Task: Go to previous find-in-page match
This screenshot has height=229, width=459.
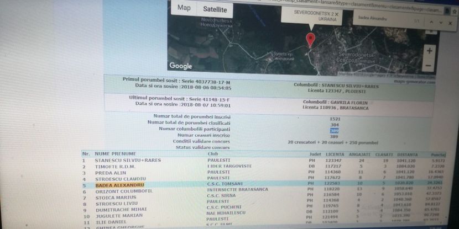Action: (430, 23)
